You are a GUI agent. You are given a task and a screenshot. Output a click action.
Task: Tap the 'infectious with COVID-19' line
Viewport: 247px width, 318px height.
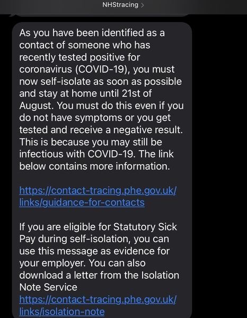96,154
